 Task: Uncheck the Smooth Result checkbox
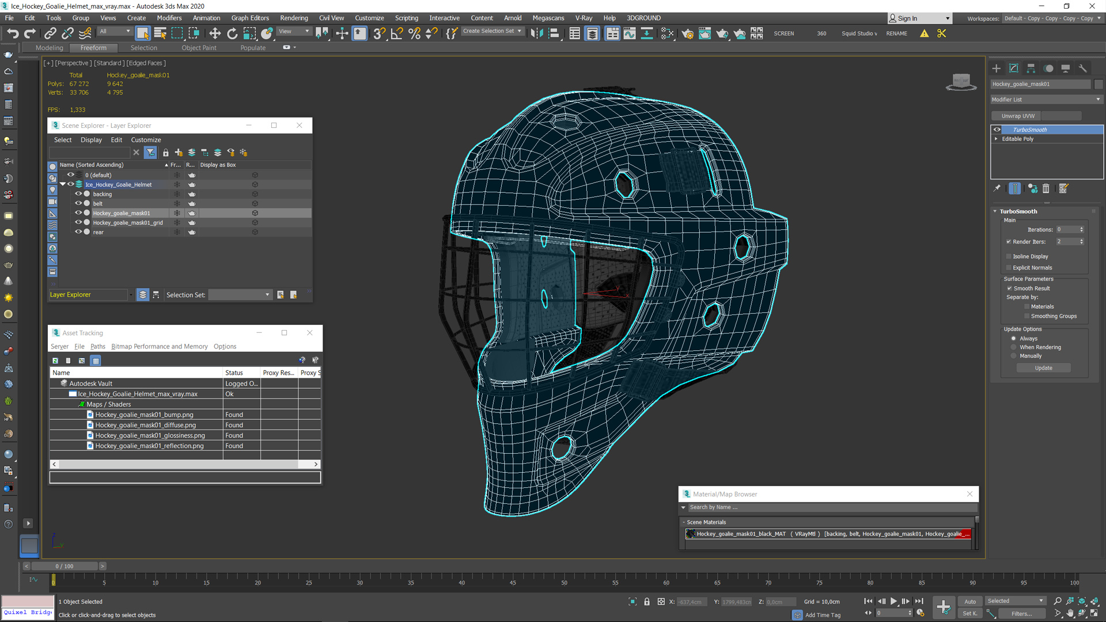click(1009, 289)
